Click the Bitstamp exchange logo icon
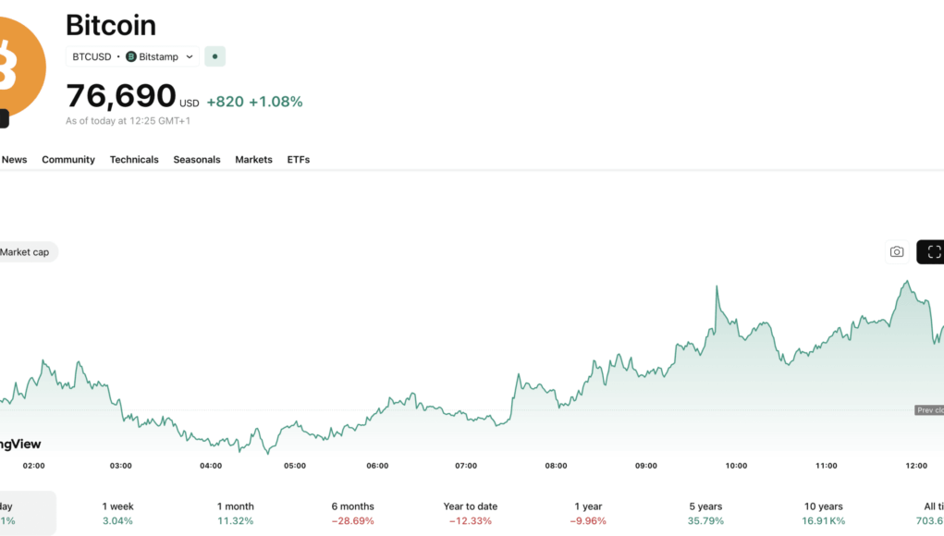The width and height of the screenshot is (944, 536). 131,56
